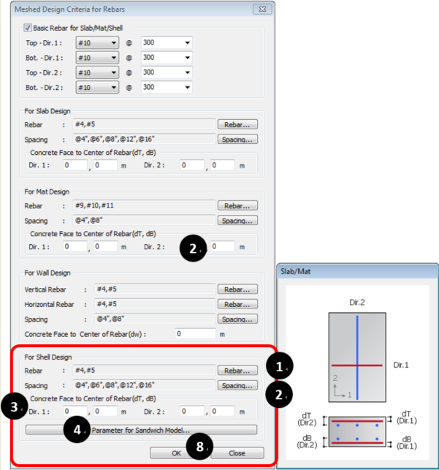The height and width of the screenshot is (470, 439).
Task: Open Top - Dir.2 rebar size dropdown
Action: 97,72
